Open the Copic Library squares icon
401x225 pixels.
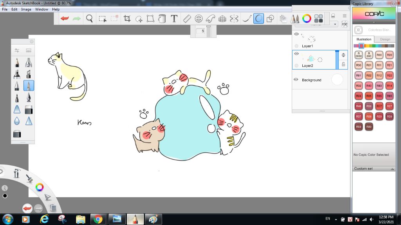pos(318,18)
